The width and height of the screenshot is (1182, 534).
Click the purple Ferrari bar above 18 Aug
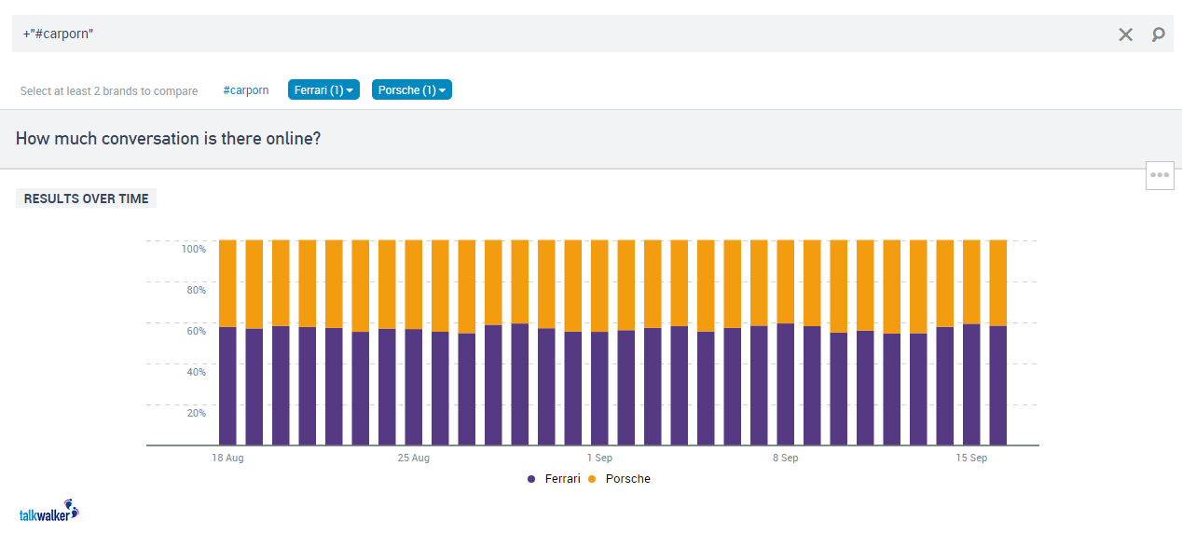[227, 386]
